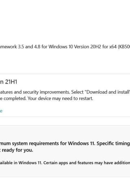Click "Windows 11" in the smaller gray-panel sentence

(30, 163)
